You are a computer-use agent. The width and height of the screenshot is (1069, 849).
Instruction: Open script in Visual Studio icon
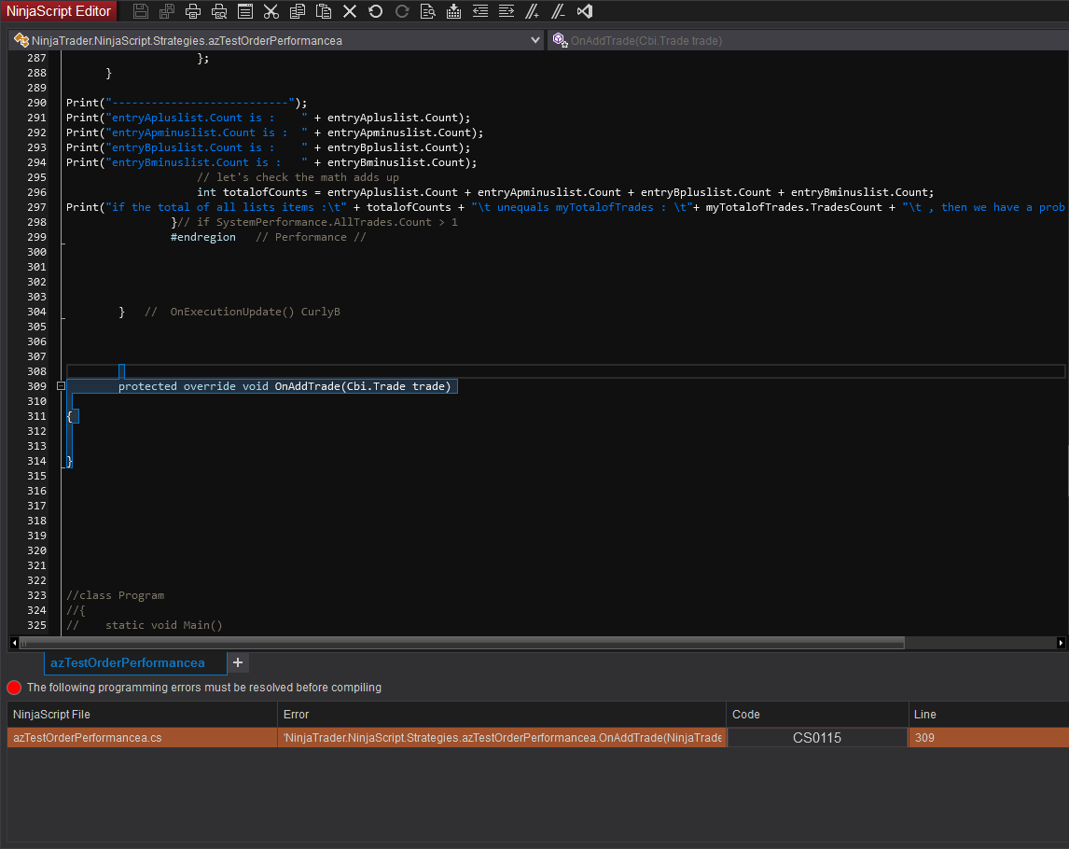point(585,11)
